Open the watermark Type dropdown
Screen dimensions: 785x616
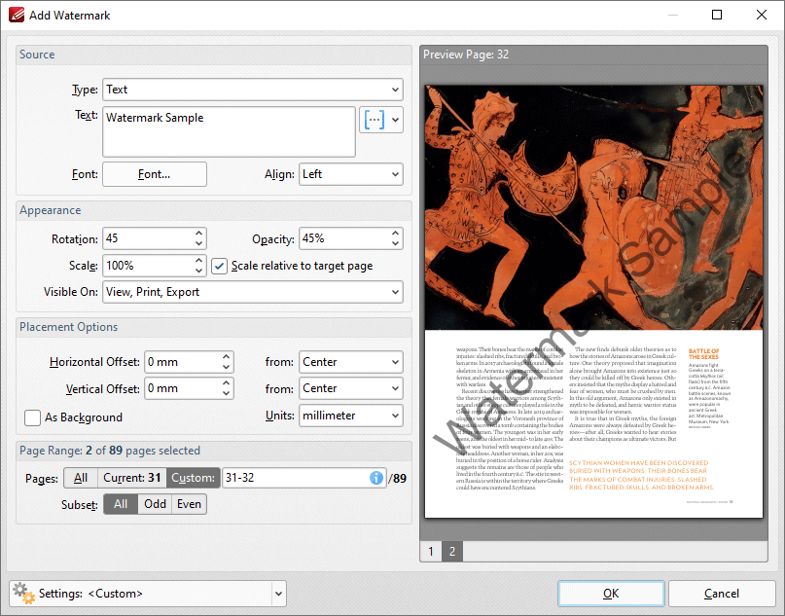point(393,89)
